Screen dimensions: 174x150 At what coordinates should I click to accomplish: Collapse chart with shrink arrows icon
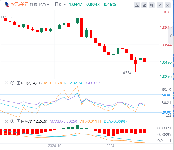pyautogui.click(x=160, y=5)
